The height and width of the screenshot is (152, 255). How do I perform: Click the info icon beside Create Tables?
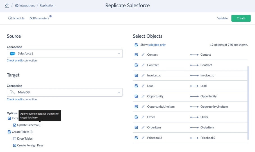31,132
